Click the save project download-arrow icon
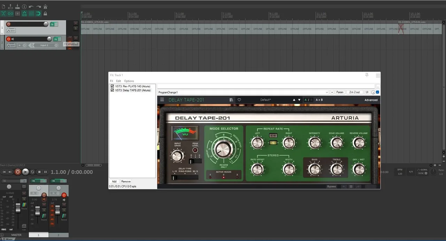Viewport: 446px width, 241px height. [17, 7]
